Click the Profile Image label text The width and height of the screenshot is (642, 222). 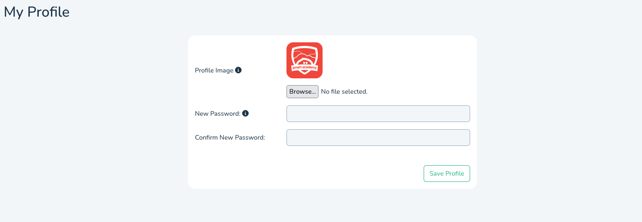tap(214, 71)
